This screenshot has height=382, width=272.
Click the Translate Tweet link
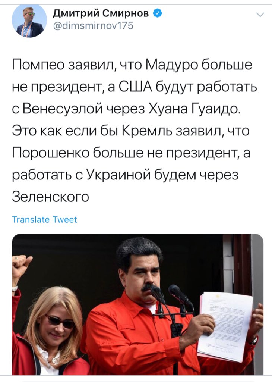pyautogui.click(x=44, y=219)
